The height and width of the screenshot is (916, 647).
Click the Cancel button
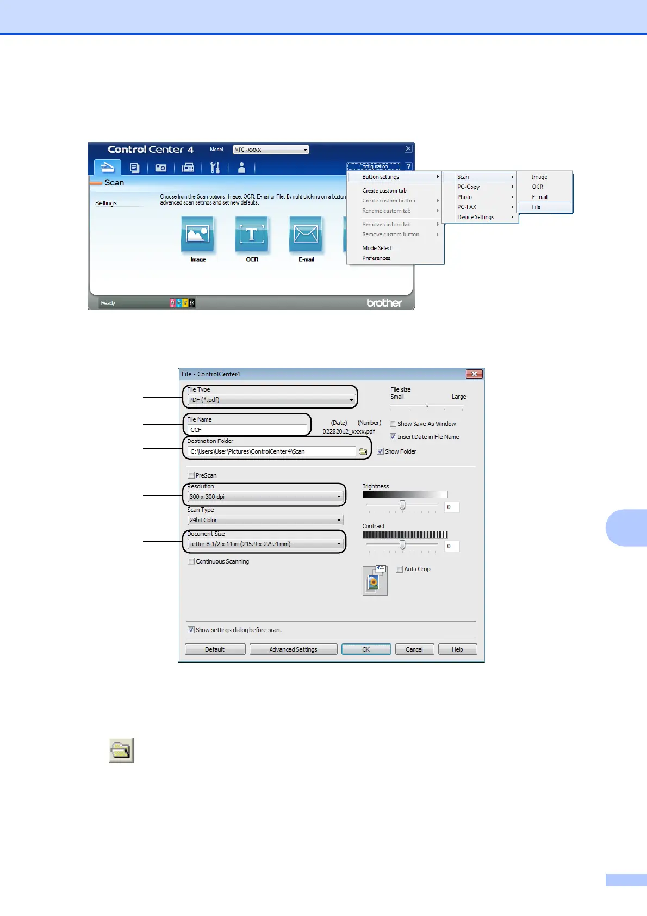(x=414, y=649)
